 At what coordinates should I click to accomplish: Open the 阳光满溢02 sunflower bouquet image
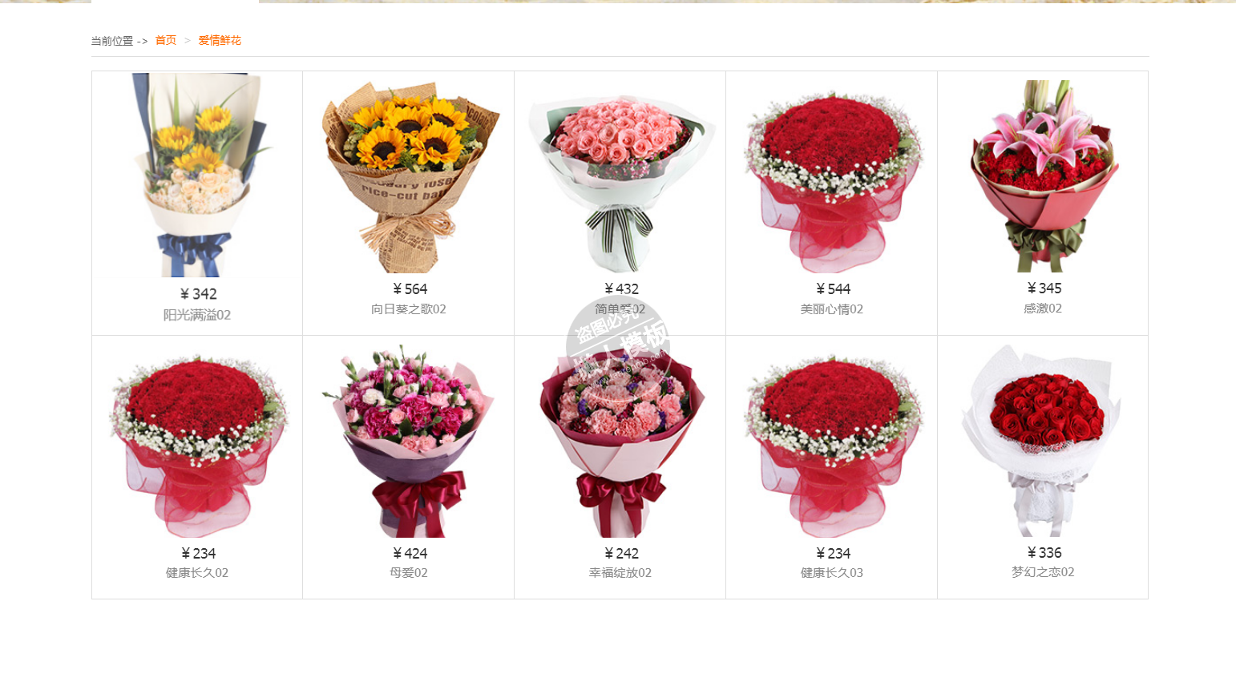(197, 176)
